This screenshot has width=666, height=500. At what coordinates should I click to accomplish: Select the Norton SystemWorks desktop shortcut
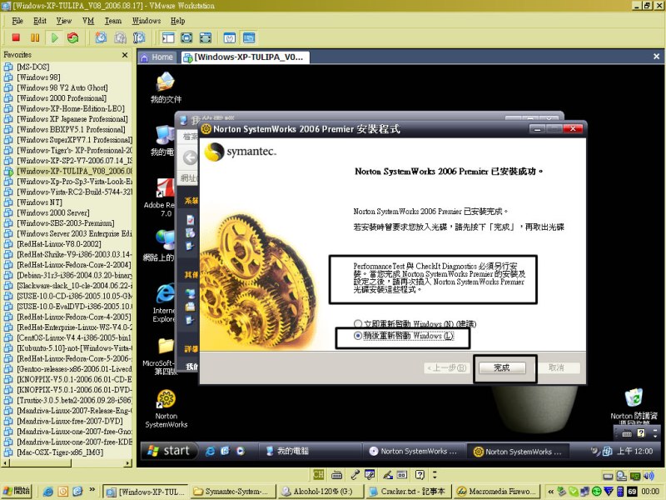point(166,409)
